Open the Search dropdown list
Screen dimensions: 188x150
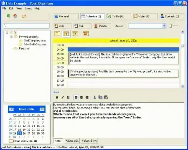(x=164, y=26)
